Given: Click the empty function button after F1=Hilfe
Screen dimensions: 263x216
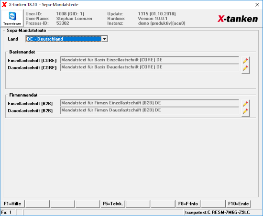Looking at the screenshot, I should click(37, 204).
